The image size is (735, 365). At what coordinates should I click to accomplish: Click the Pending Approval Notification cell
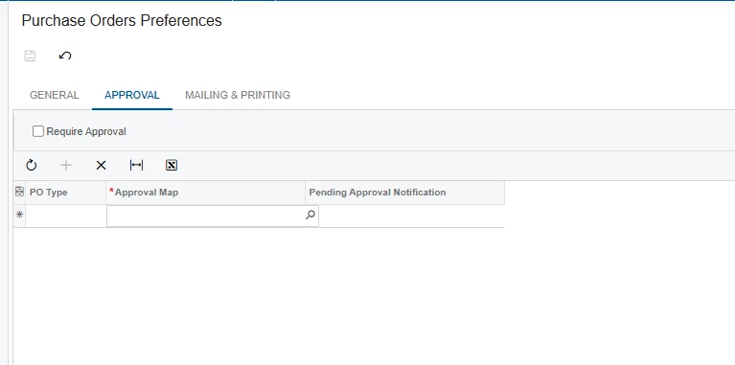point(411,216)
